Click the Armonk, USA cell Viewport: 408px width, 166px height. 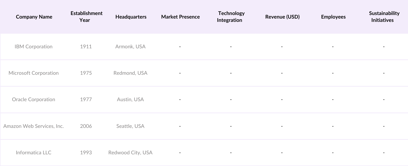(130, 47)
